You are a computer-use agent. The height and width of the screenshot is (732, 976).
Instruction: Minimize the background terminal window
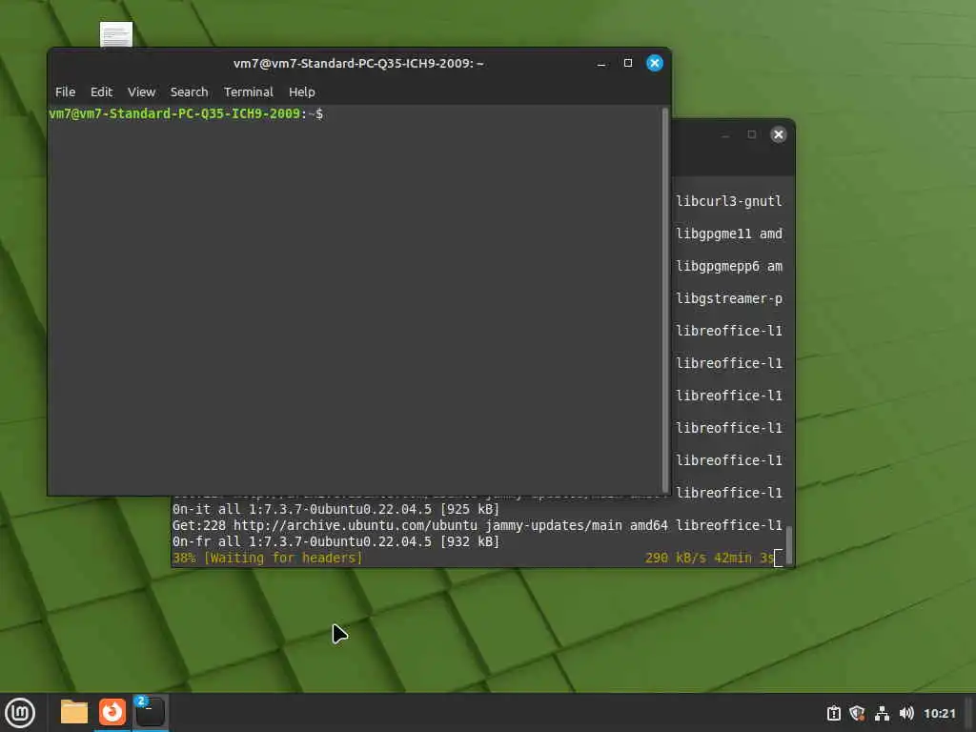[725, 135]
